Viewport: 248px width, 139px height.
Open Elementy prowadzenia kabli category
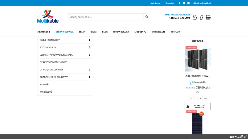pos(56,55)
